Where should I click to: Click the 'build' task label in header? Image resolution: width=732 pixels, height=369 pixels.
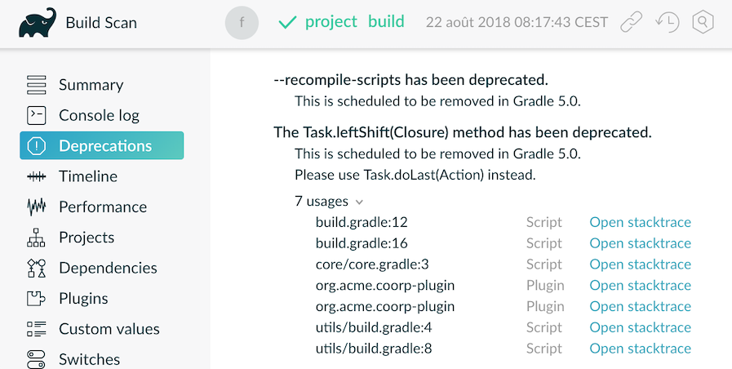point(386,22)
